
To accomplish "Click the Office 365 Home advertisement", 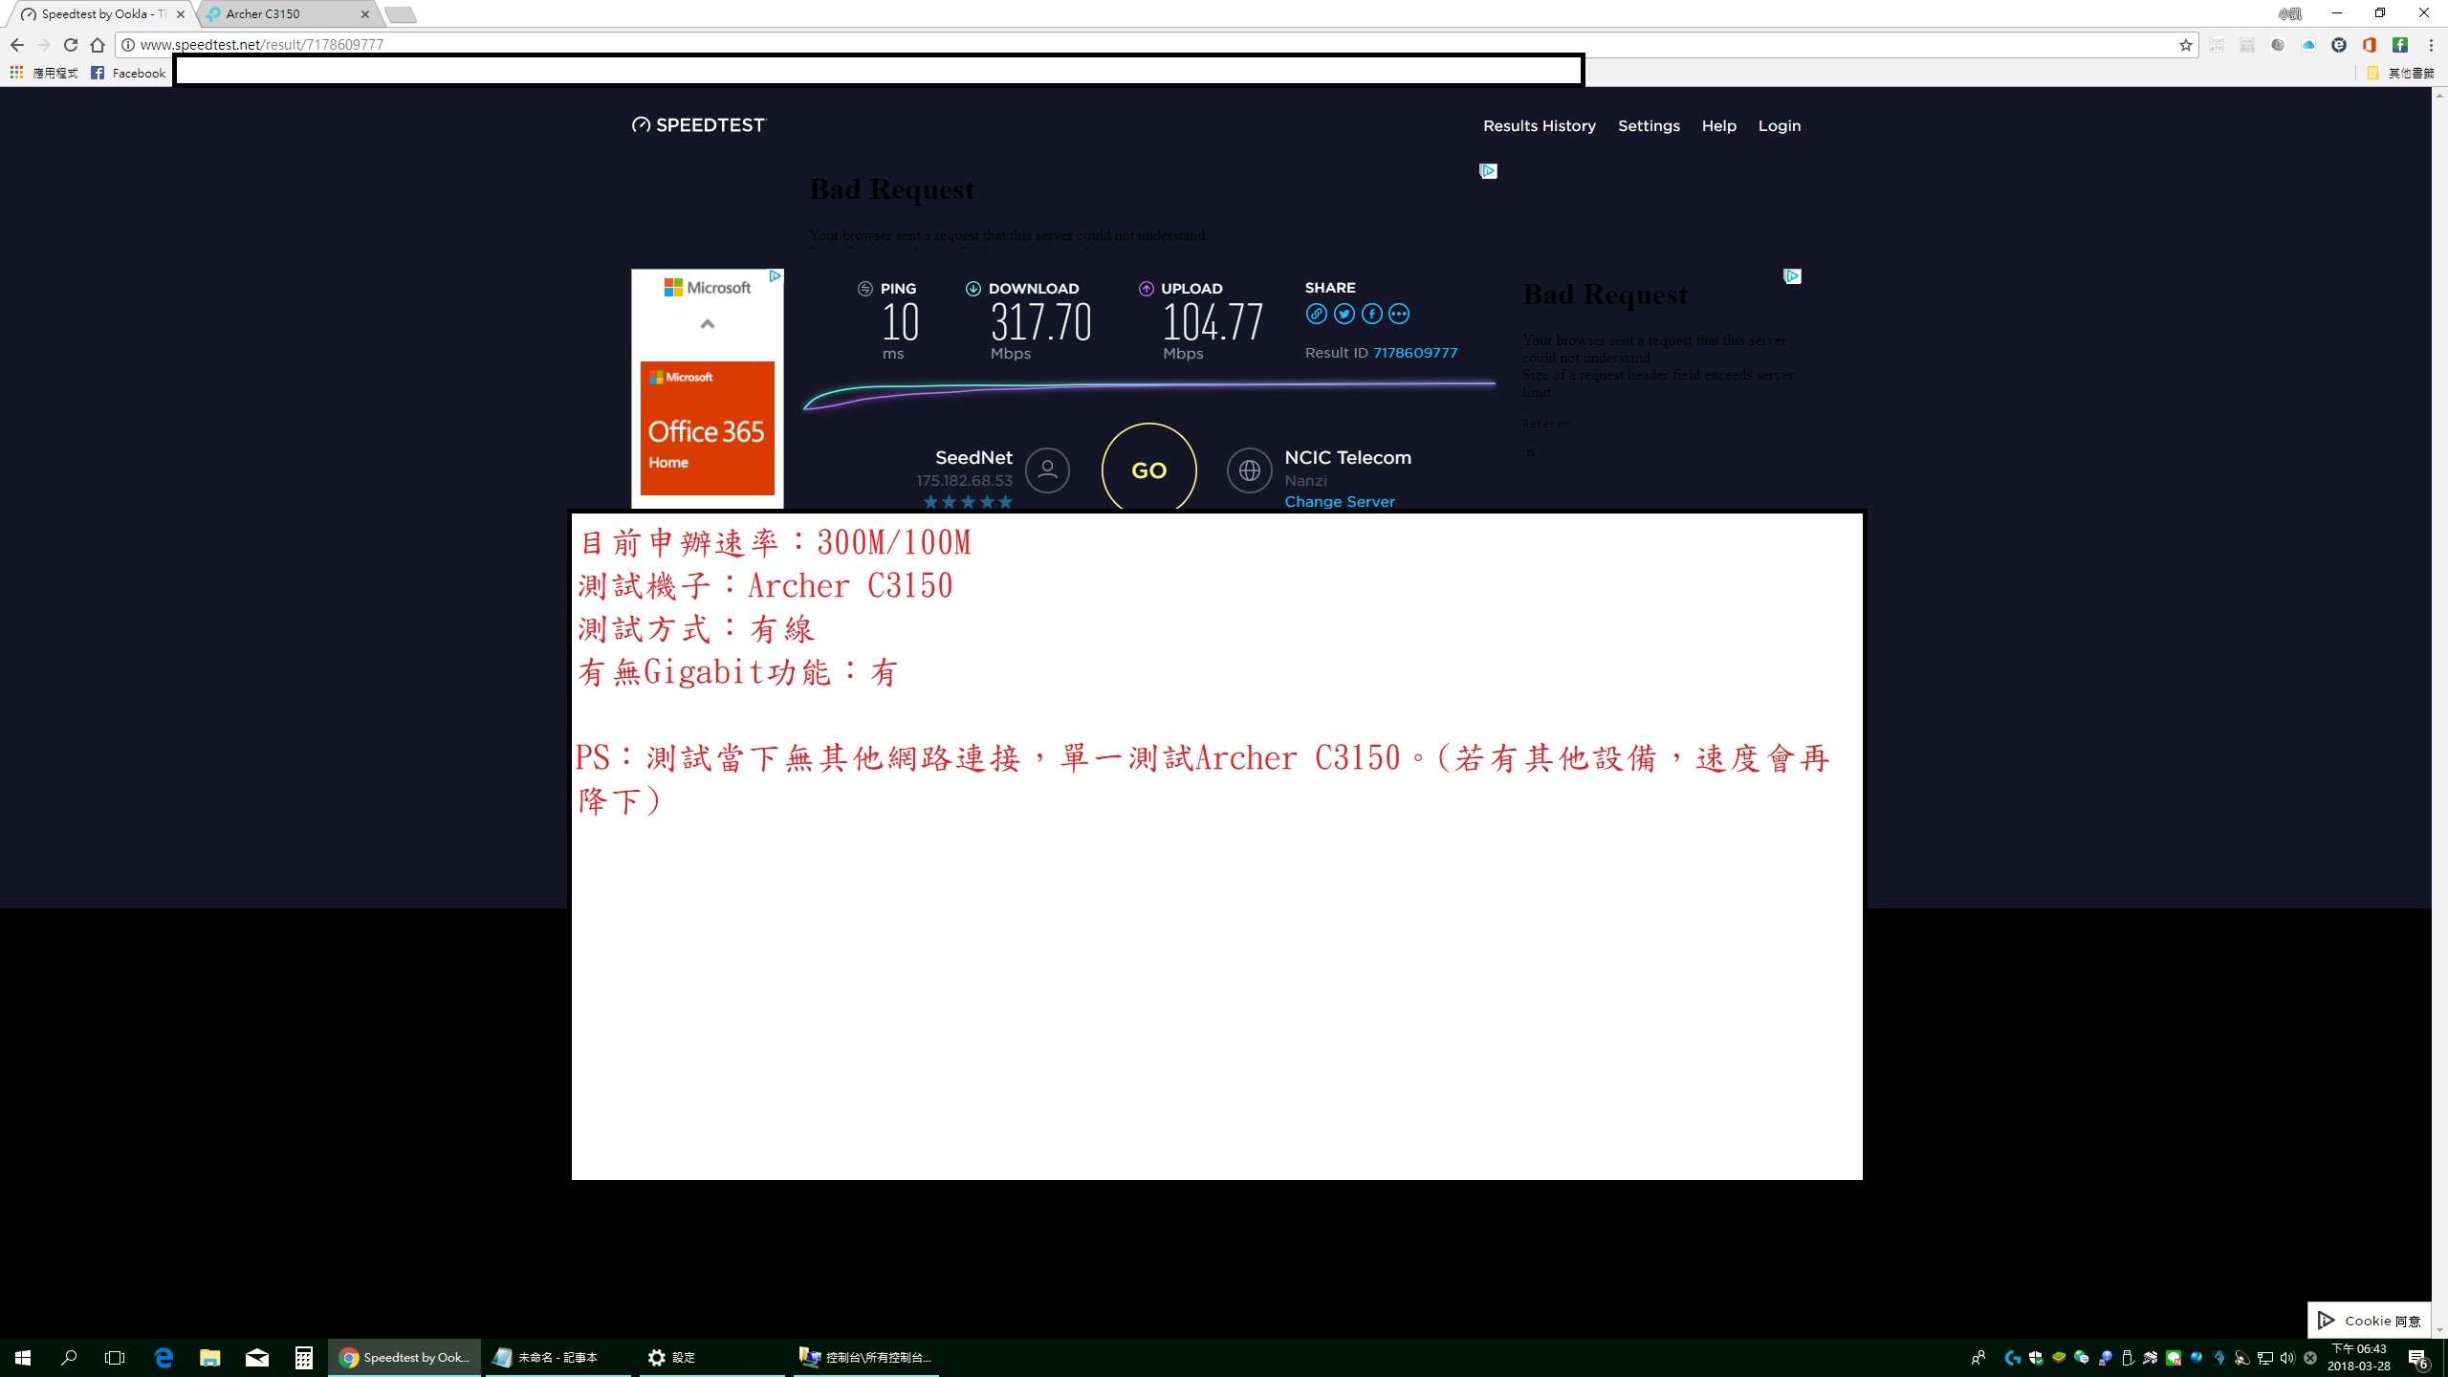I will pos(707,427).
